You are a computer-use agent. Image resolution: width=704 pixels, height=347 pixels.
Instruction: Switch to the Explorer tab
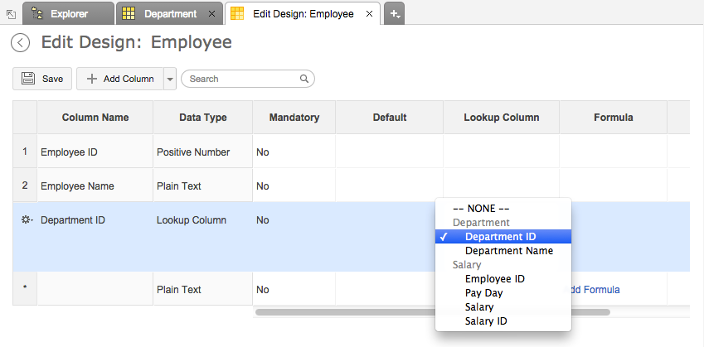67,14
